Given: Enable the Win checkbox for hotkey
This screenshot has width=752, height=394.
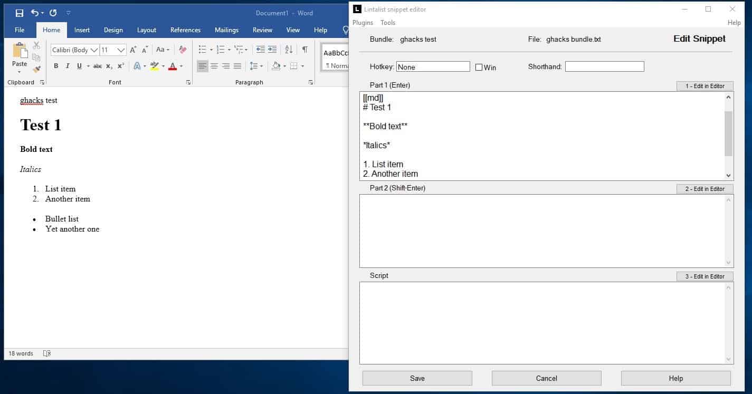Looking at the screenshot, I should point(479,67).
